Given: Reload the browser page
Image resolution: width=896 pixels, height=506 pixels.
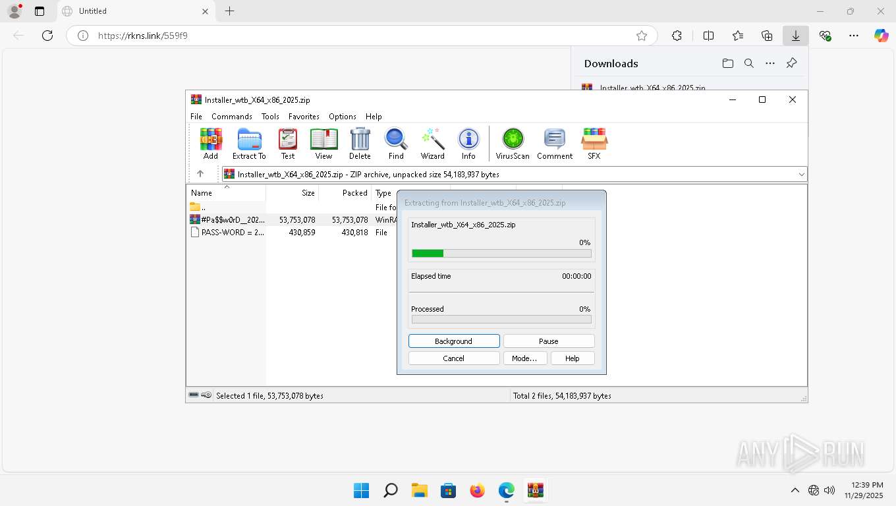Looking at the screenshot, I should 47,36.
